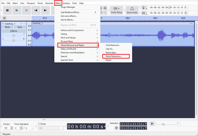Open the Transport menu

point(31,3)
